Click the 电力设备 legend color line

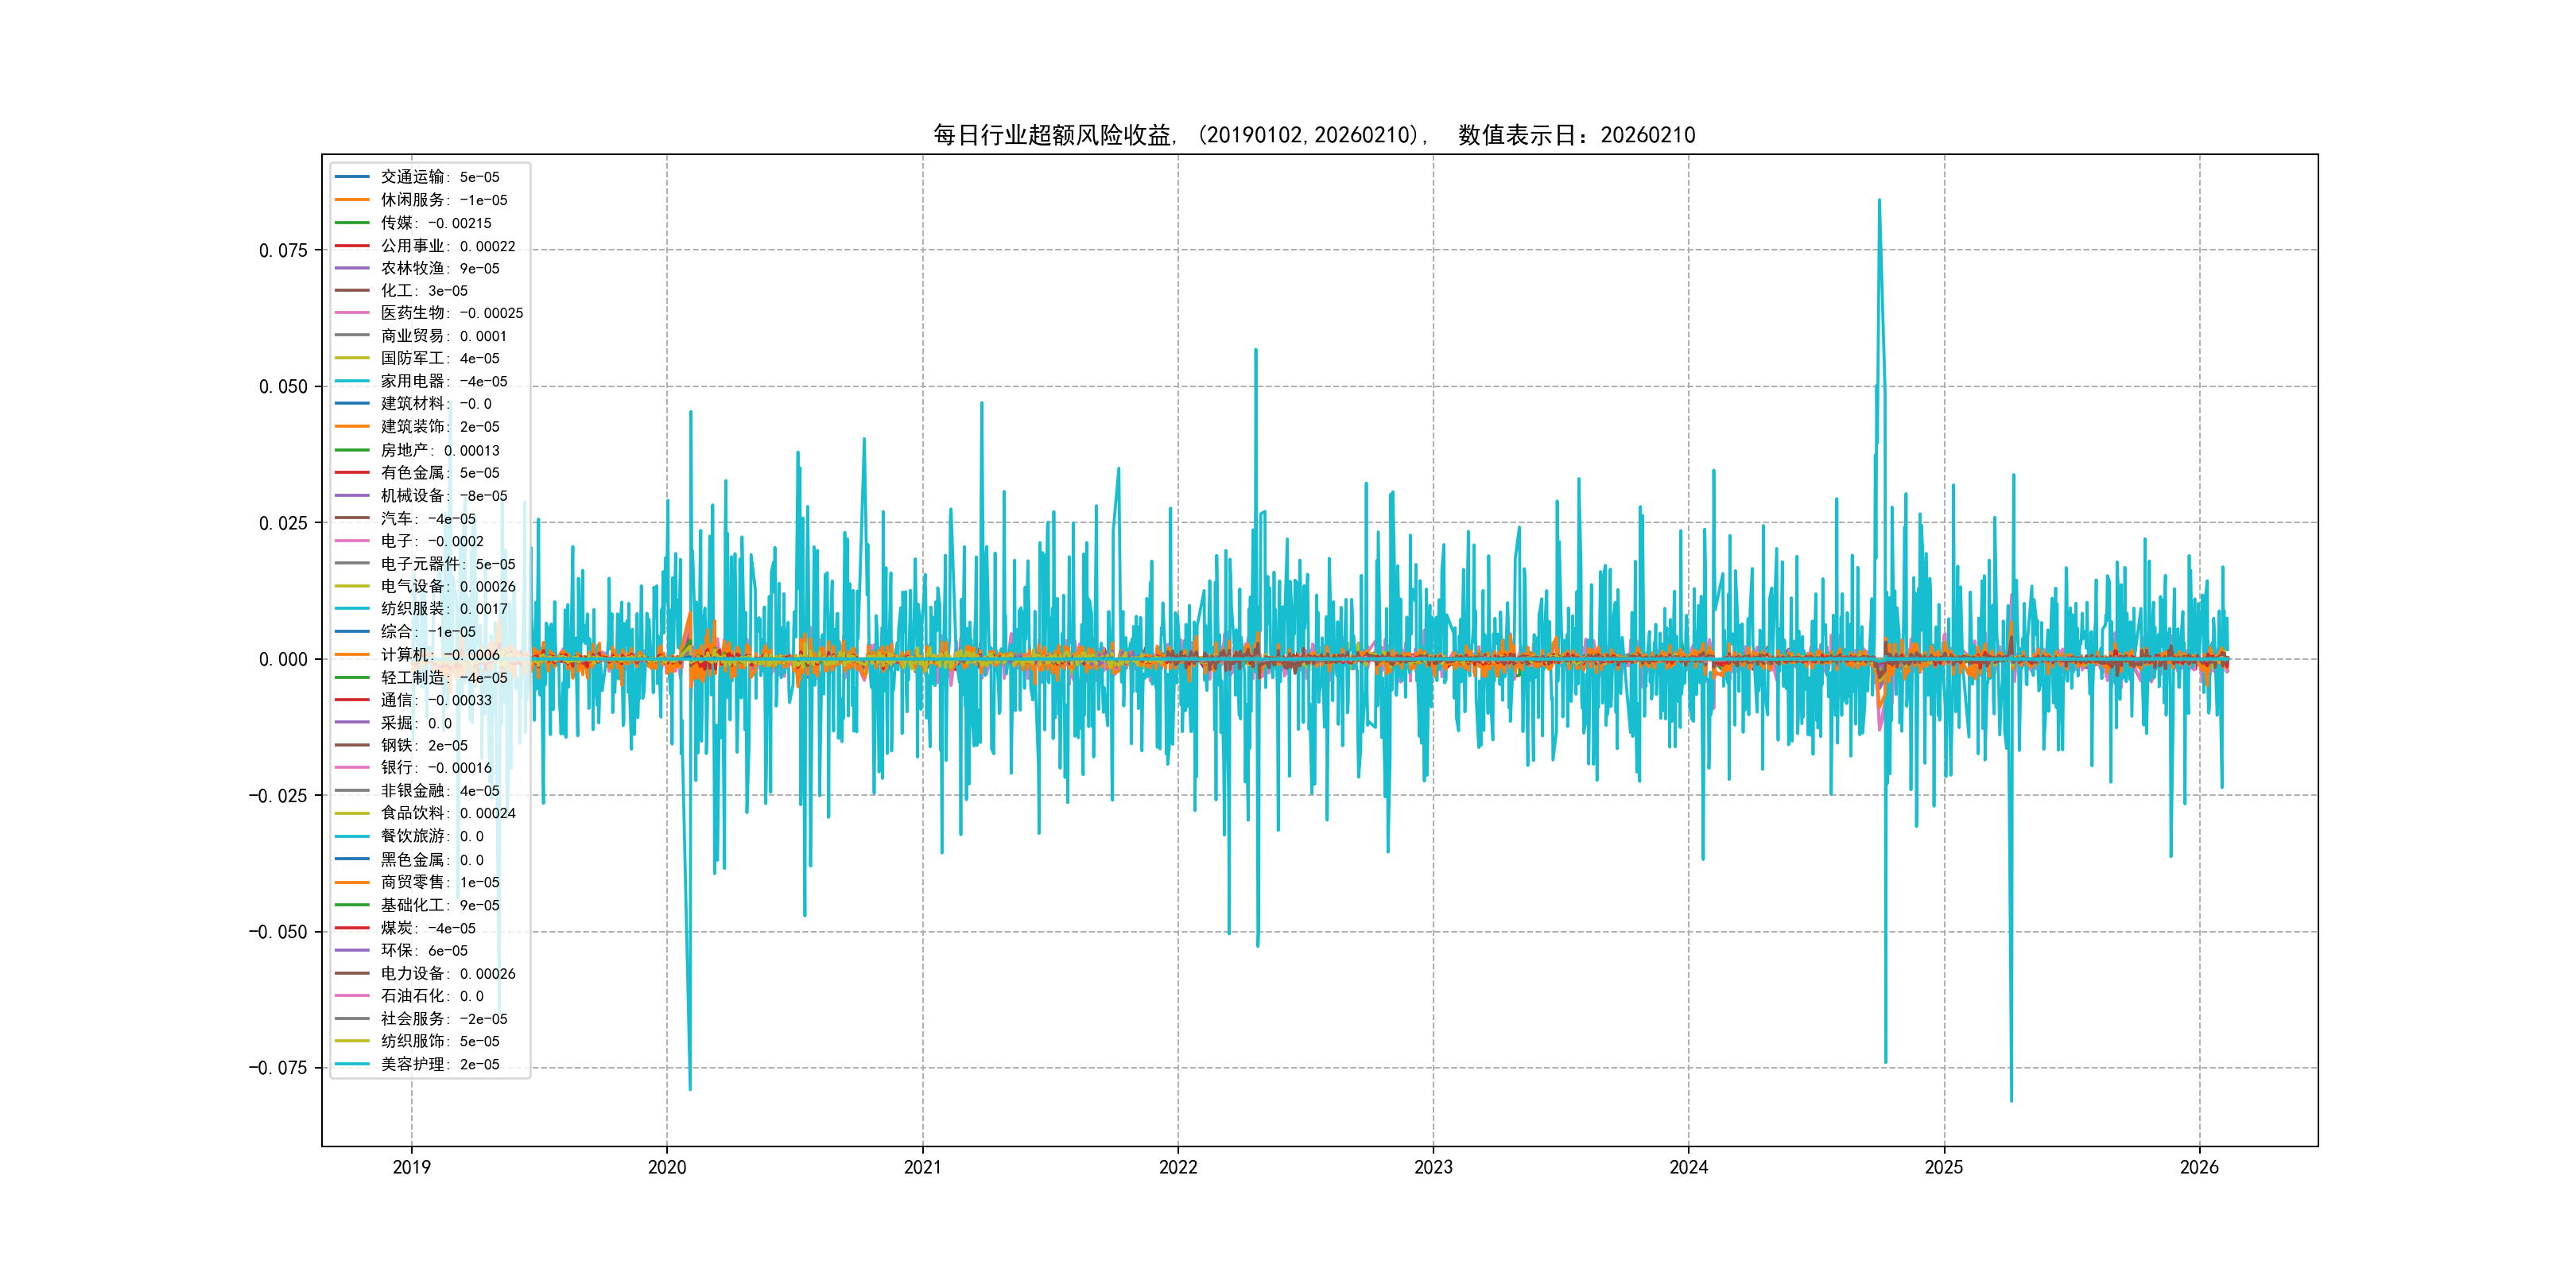coord(352,973)
